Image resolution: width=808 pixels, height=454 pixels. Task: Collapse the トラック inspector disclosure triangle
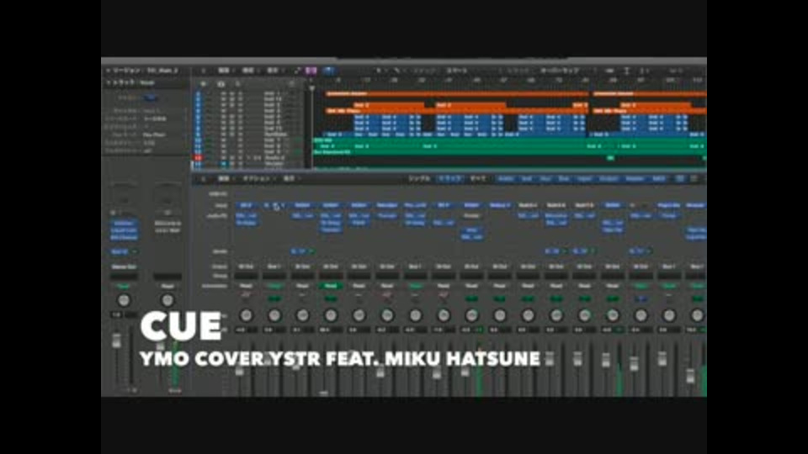(109, 82)
